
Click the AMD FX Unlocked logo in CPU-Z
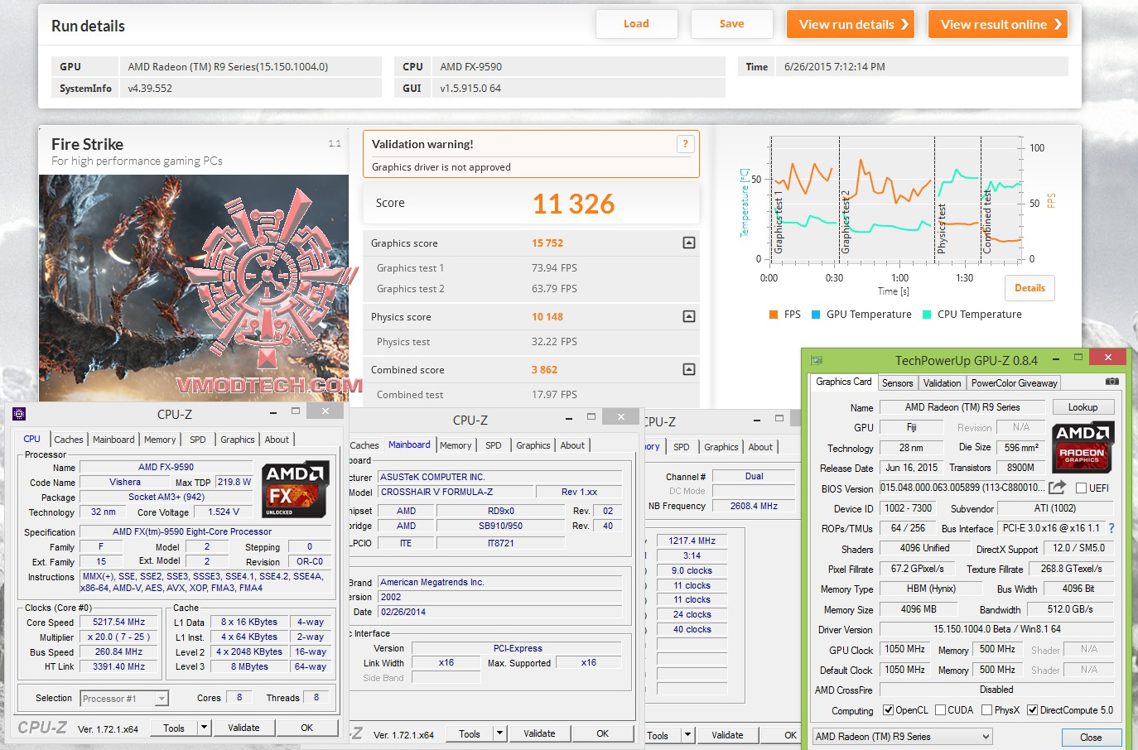click(296, 489)
